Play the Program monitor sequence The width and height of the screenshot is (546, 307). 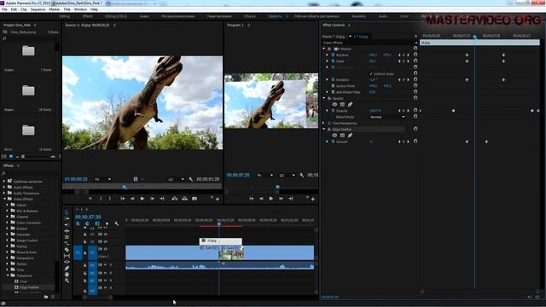pyautogui.click(x=271, y=199)
